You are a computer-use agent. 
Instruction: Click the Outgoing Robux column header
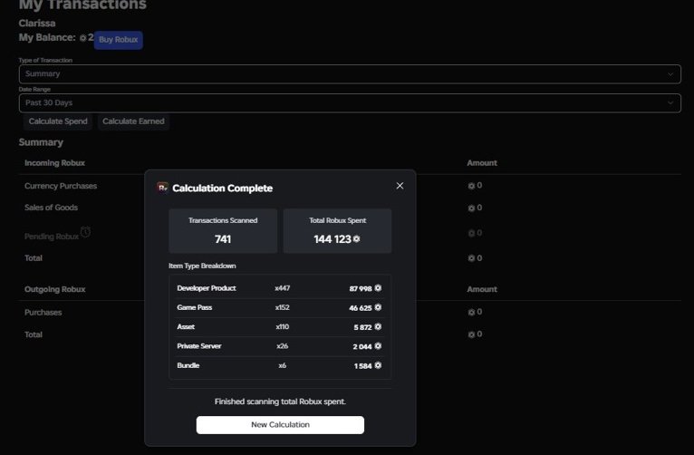55,289
